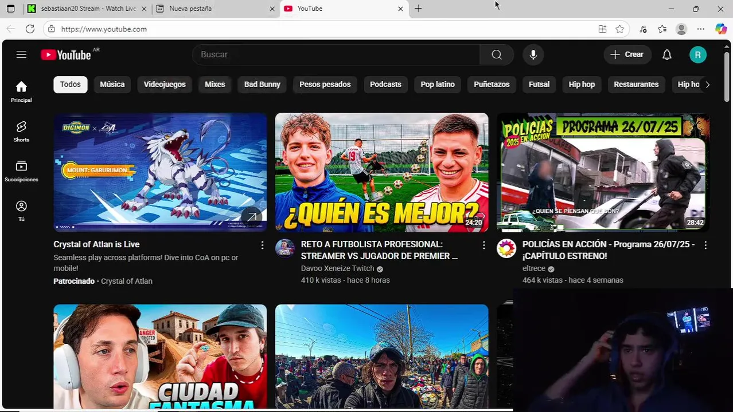The image size is (733, 412).
Task: Click the YouTube logo
Action: pyautogui.click(x=66, y=55)
